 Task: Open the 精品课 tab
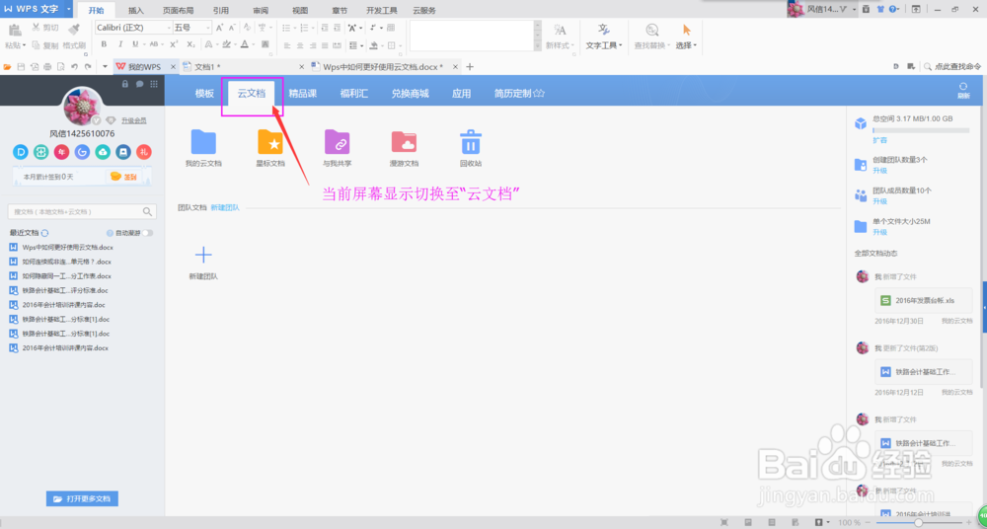click(x=303, y=93)
